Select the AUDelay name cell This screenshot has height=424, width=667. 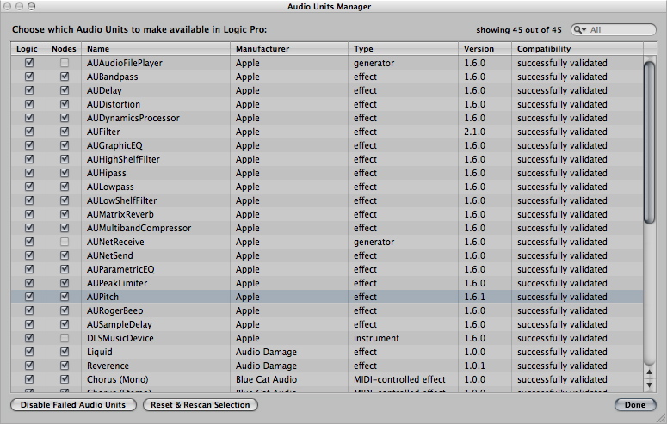pyautogui.click(x=104, y=90)
